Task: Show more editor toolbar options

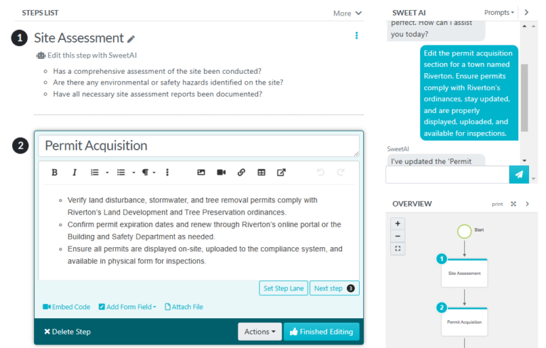Action: coord(167,173)
